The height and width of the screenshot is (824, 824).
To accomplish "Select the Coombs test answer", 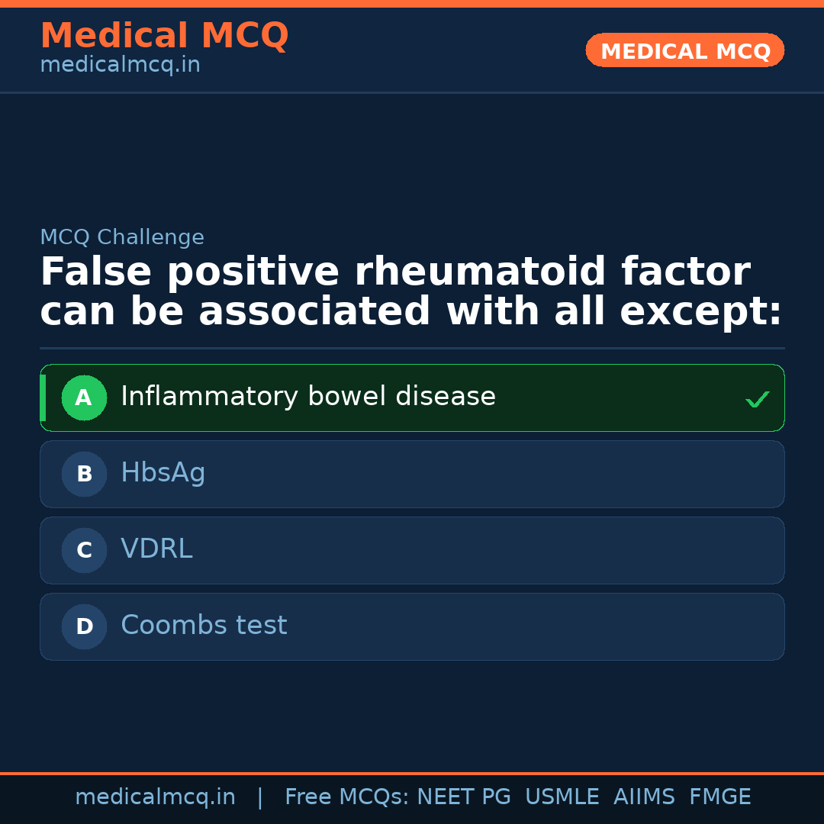I will point(204,626).
